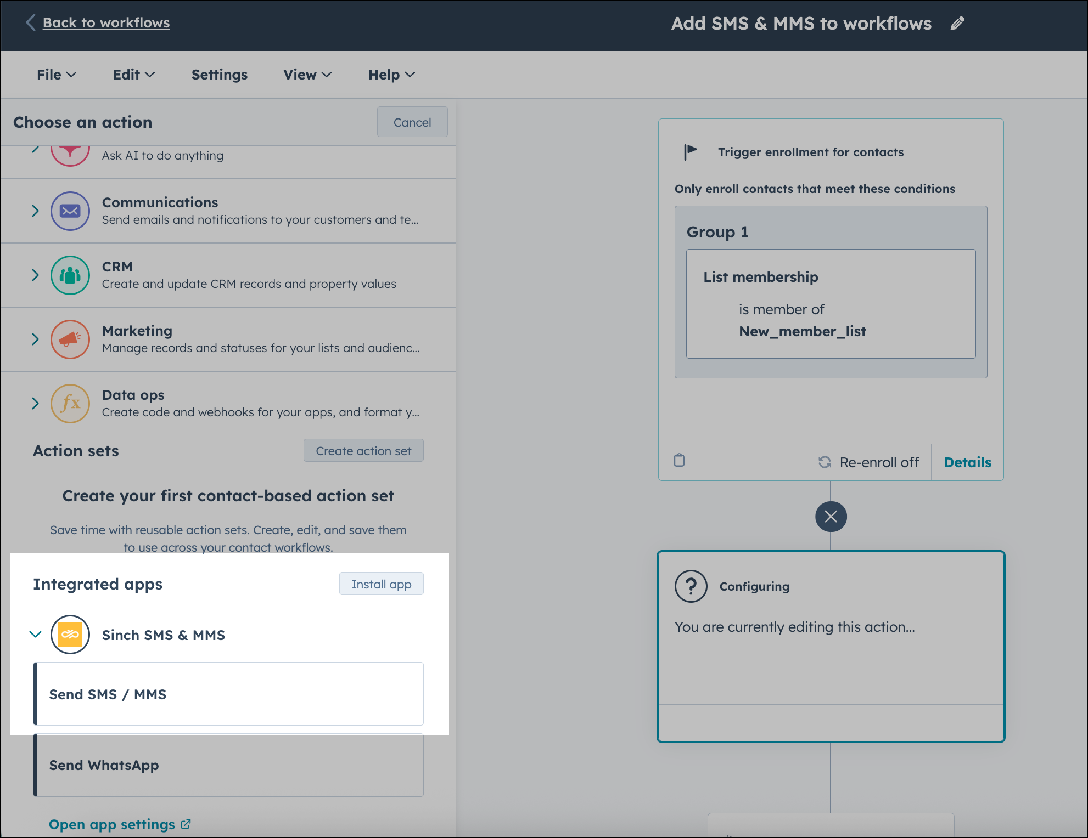Click the pencil icon to rename workflow

click(958, 23)
